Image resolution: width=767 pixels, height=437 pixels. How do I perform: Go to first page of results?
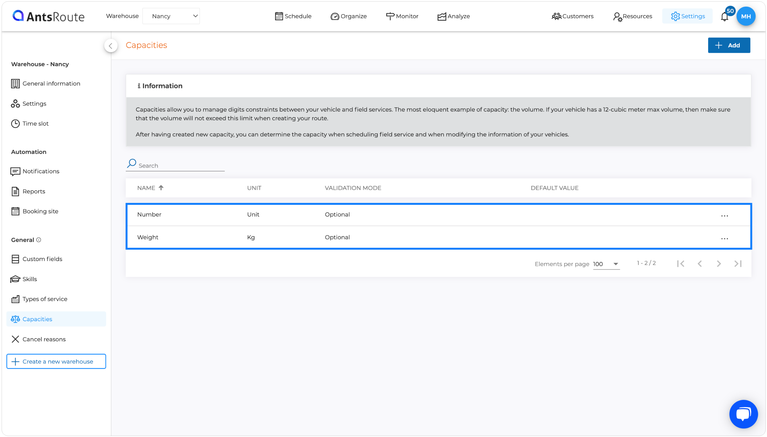tap(681, 264)
